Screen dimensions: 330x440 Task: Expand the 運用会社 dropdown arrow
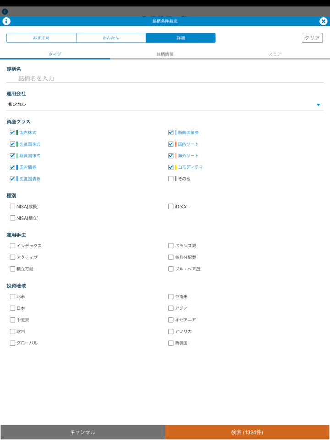click(318, 105)
